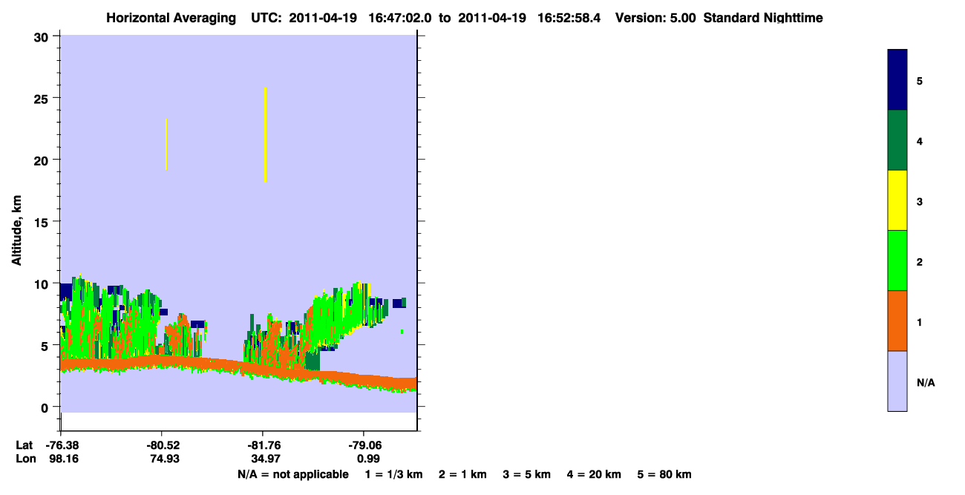
Task: Click the y-axis tick label 0
Action: [x=46, y=407]
